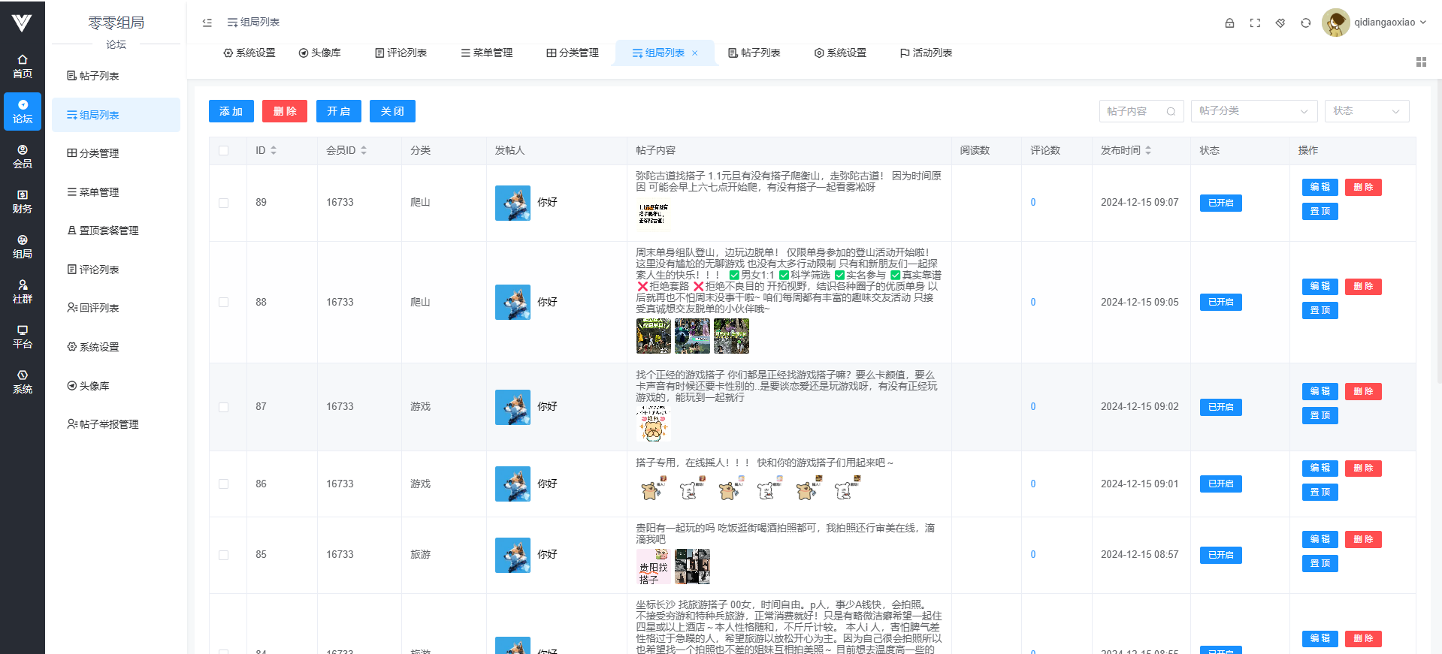Select the checkbox for row ID 87
1442x654 pixels.
pyautogui.click(x=223, y=407)
